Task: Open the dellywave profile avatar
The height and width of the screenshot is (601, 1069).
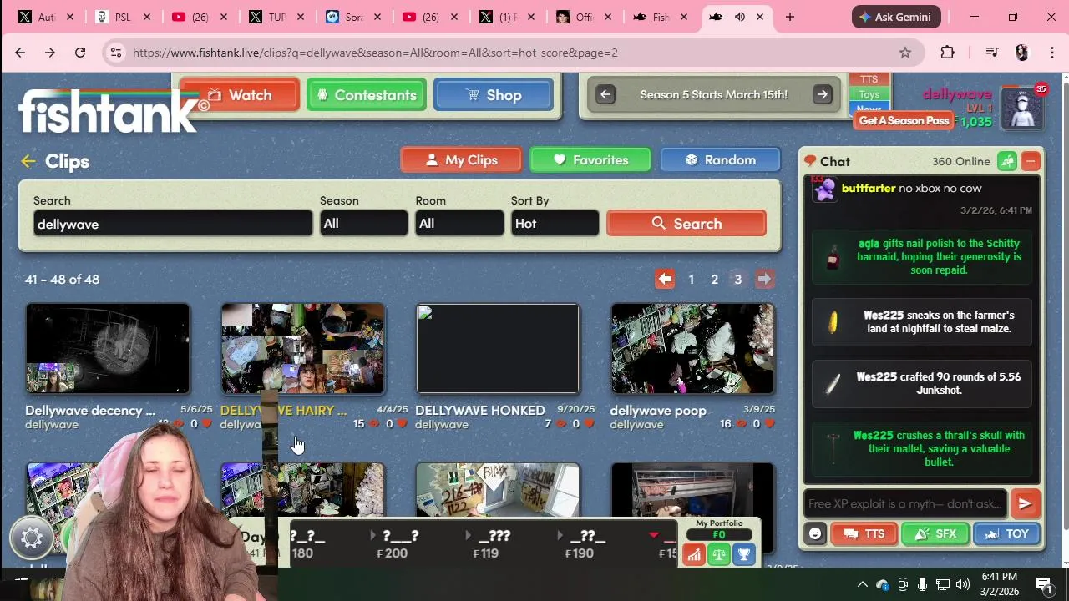Action: [1022, 109]
